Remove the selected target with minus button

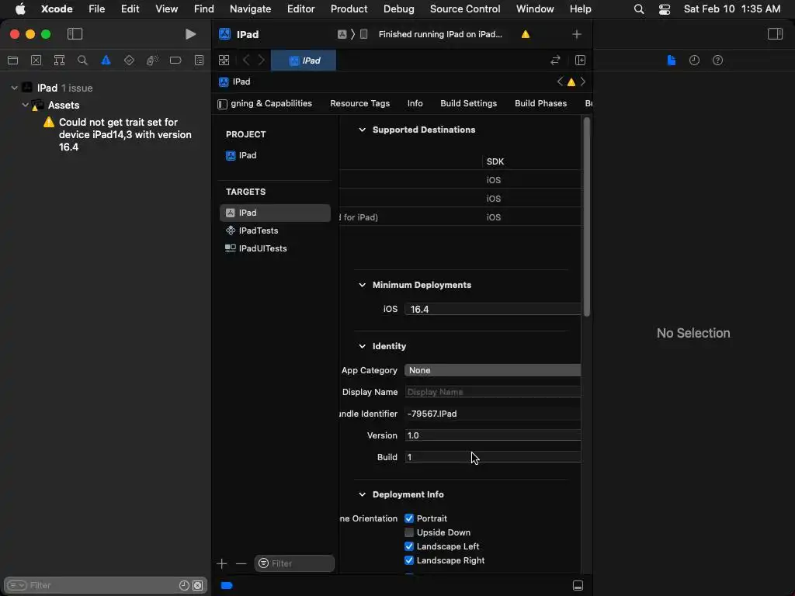click(241, 563)
